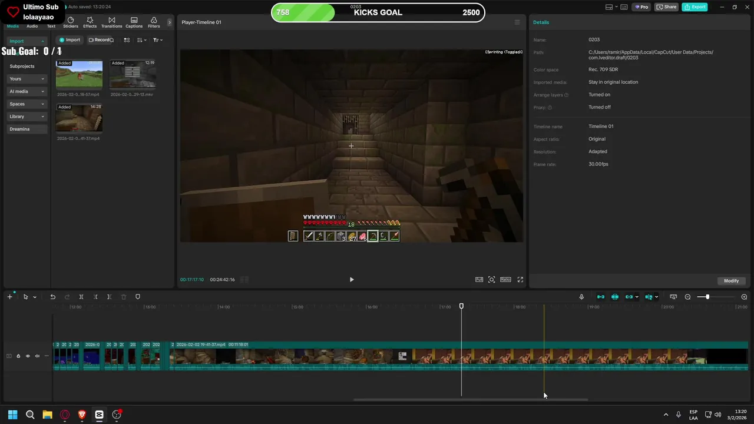Open the player panel menu

(x=517, y=22)
